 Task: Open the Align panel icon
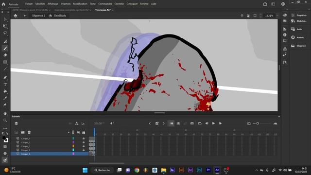point(285,29)
